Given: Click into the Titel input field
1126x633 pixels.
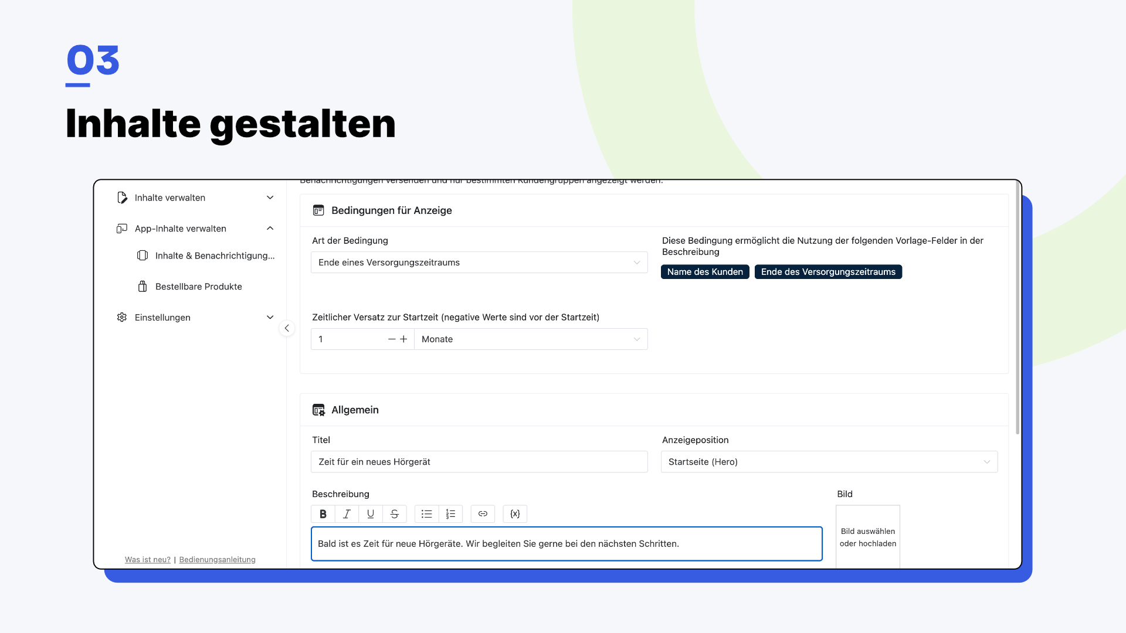Looking at the screenshot, I should pyautogui.click(x=479, y=462).
